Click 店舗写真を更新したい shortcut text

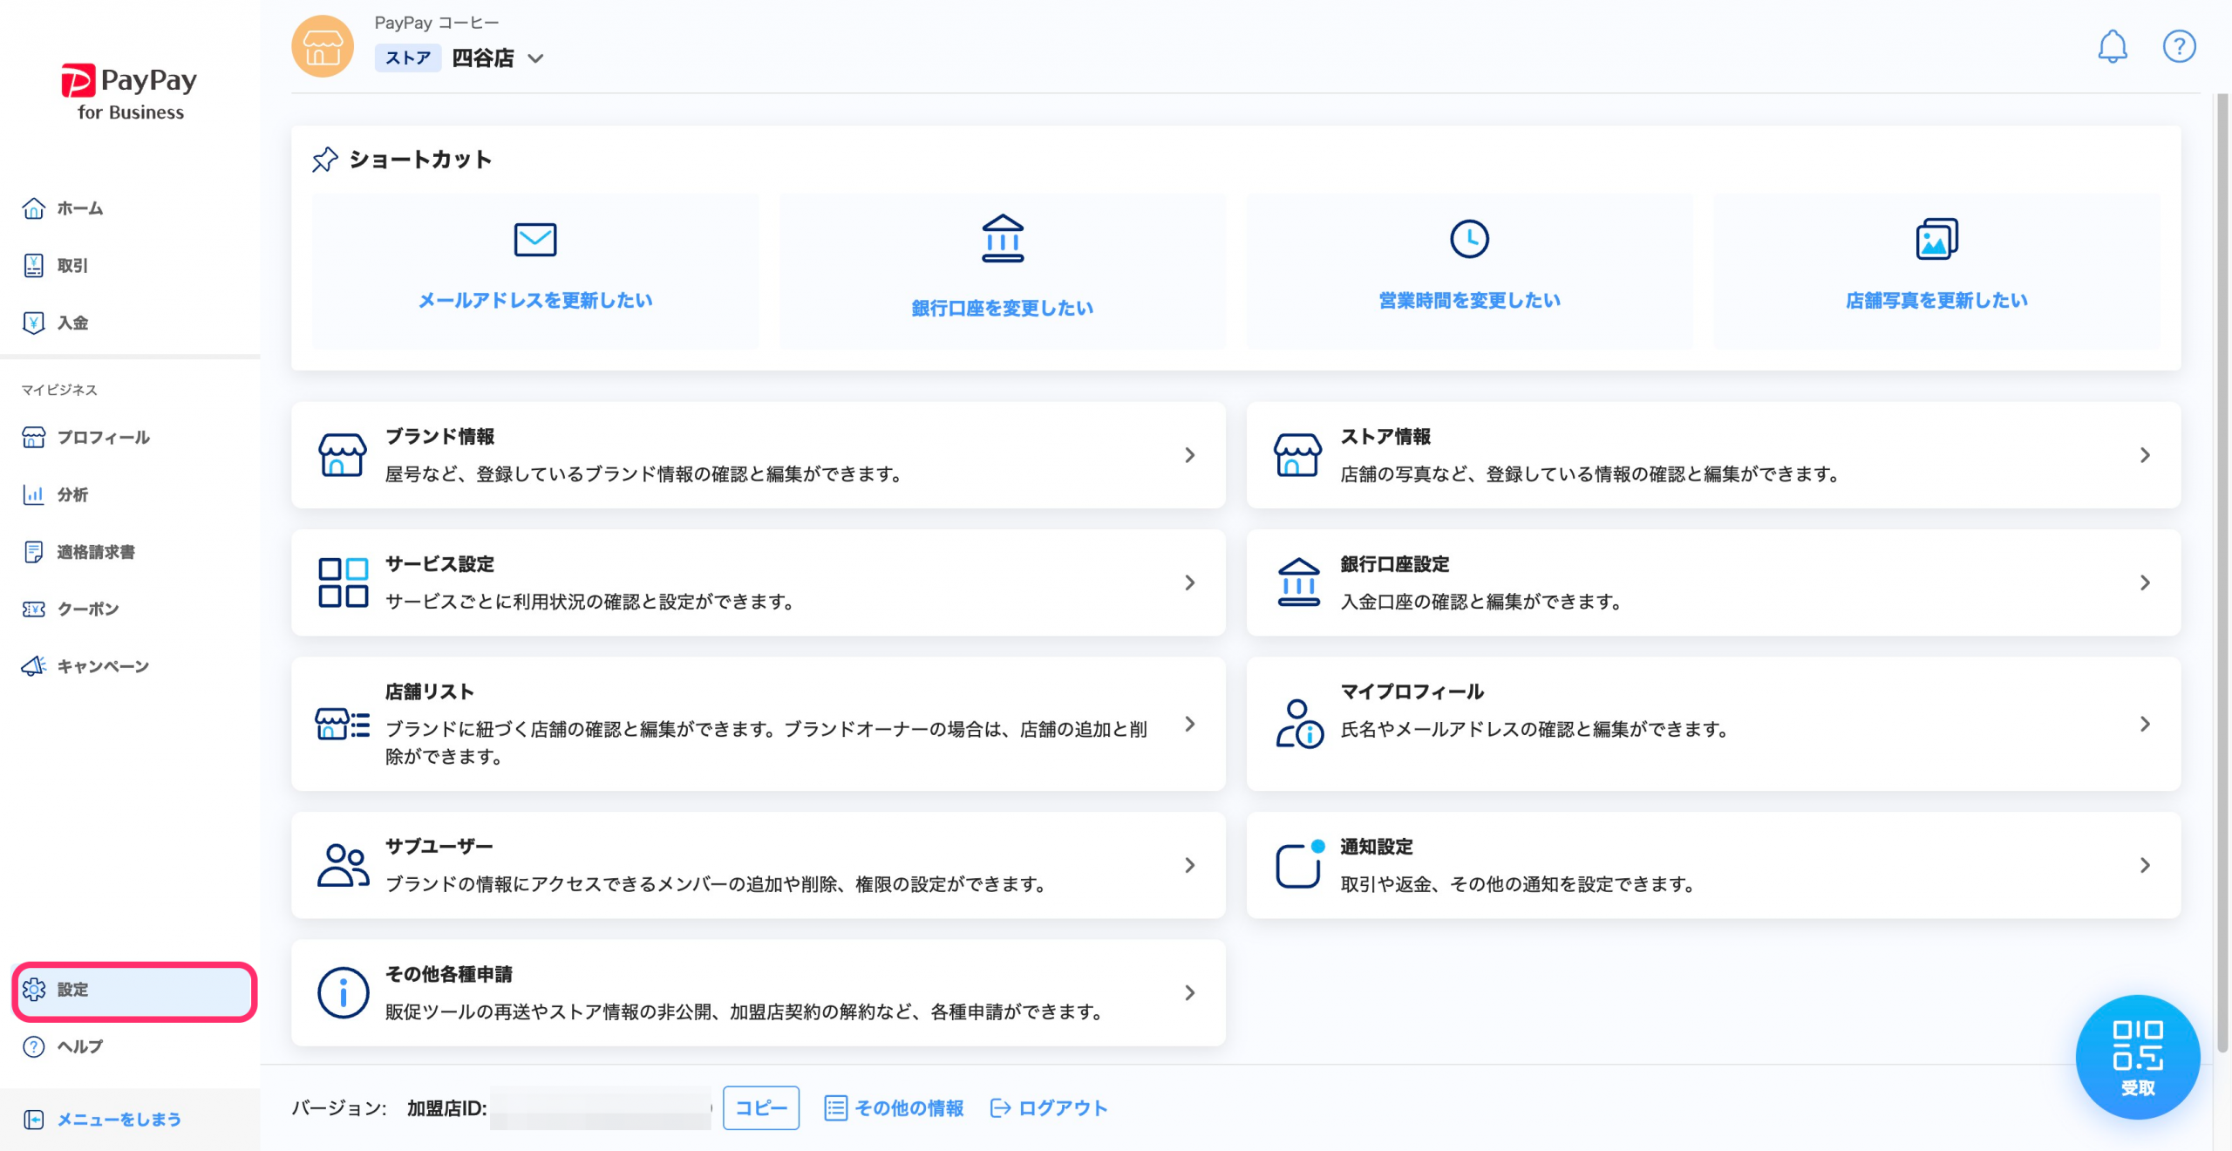(x=1936, y=300)
